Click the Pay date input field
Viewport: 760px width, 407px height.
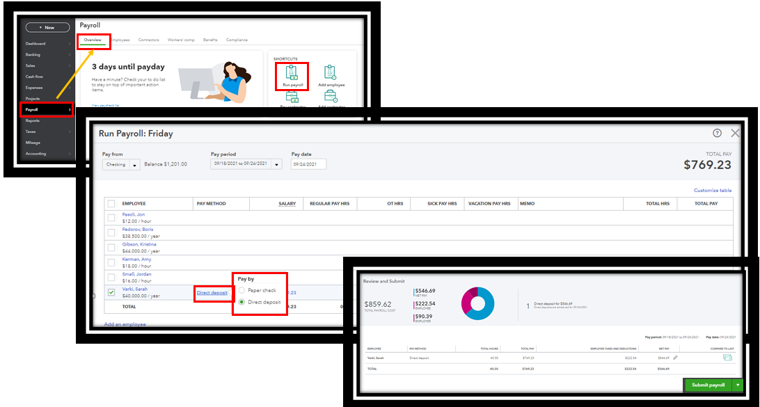[x=309, y=164]
